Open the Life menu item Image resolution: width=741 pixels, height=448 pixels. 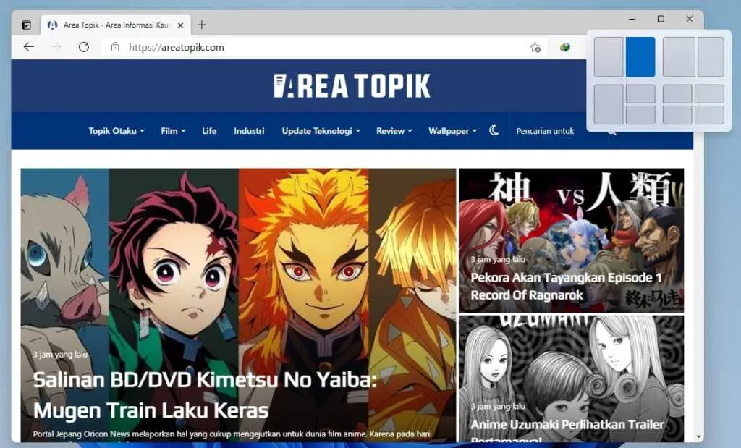[x=209, y=131]
